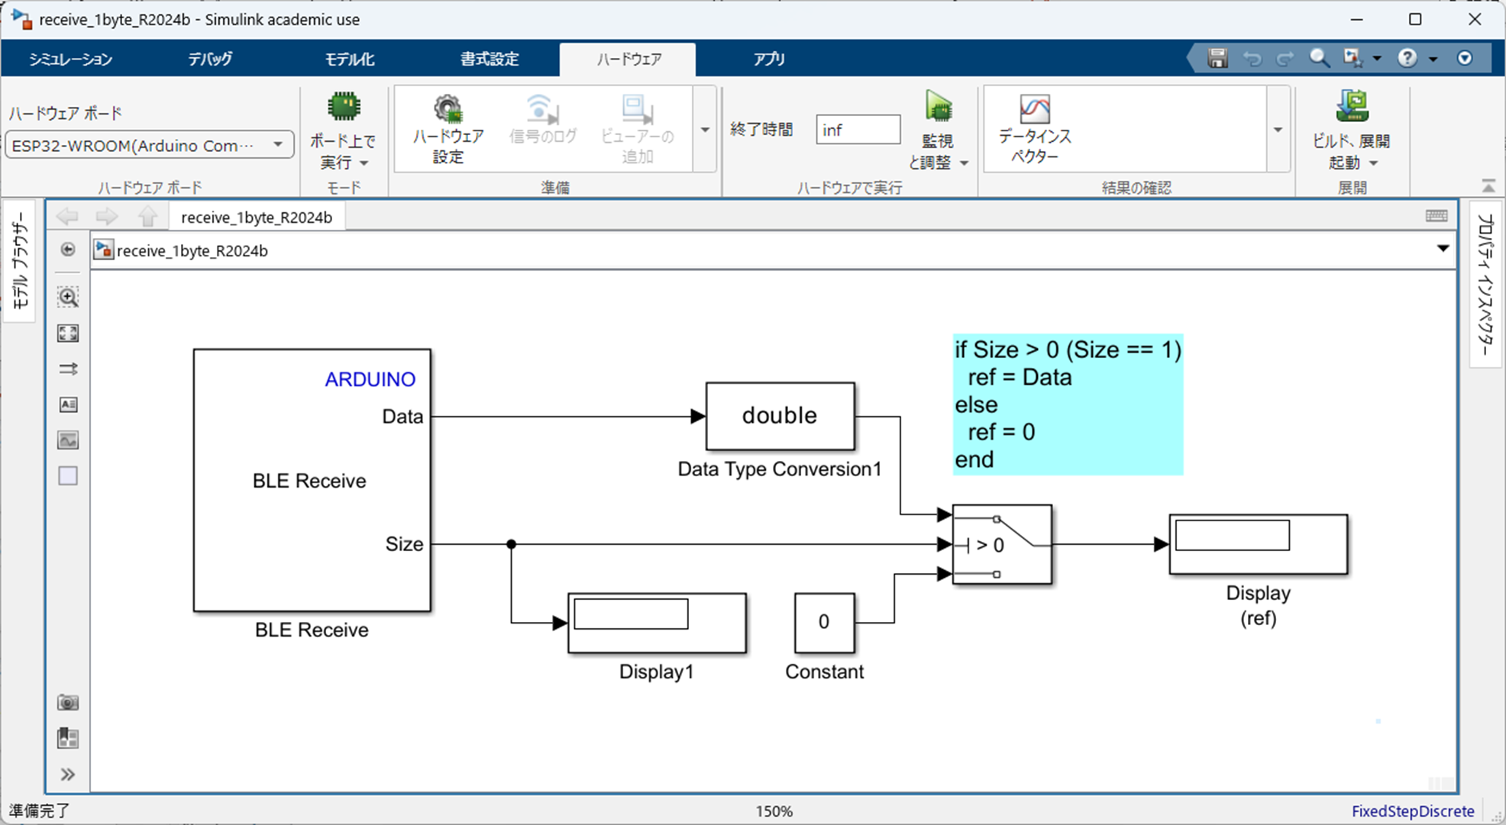Image resolution: width=1506 pixels, height=825 pixels.
Task: Collapse the ribbon toolstrip arrow
Action: coord(1488,185)
